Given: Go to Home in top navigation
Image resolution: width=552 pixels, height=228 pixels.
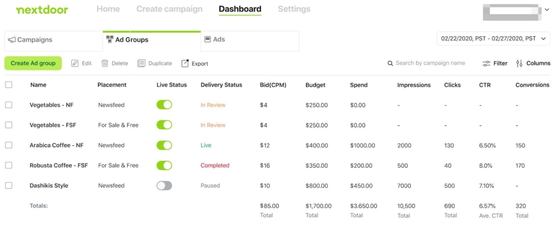Looking at the screenshot, I should [x=108, y=9].
